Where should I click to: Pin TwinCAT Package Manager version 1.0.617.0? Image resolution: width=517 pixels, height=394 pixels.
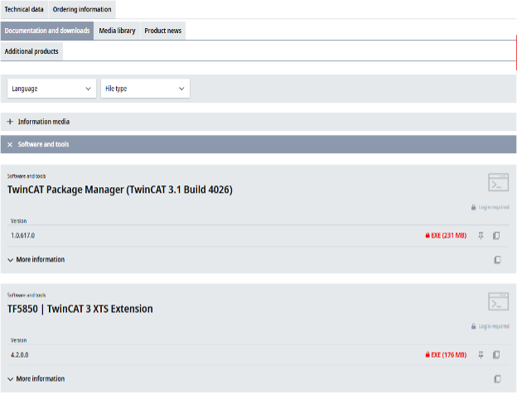[481, 236]
